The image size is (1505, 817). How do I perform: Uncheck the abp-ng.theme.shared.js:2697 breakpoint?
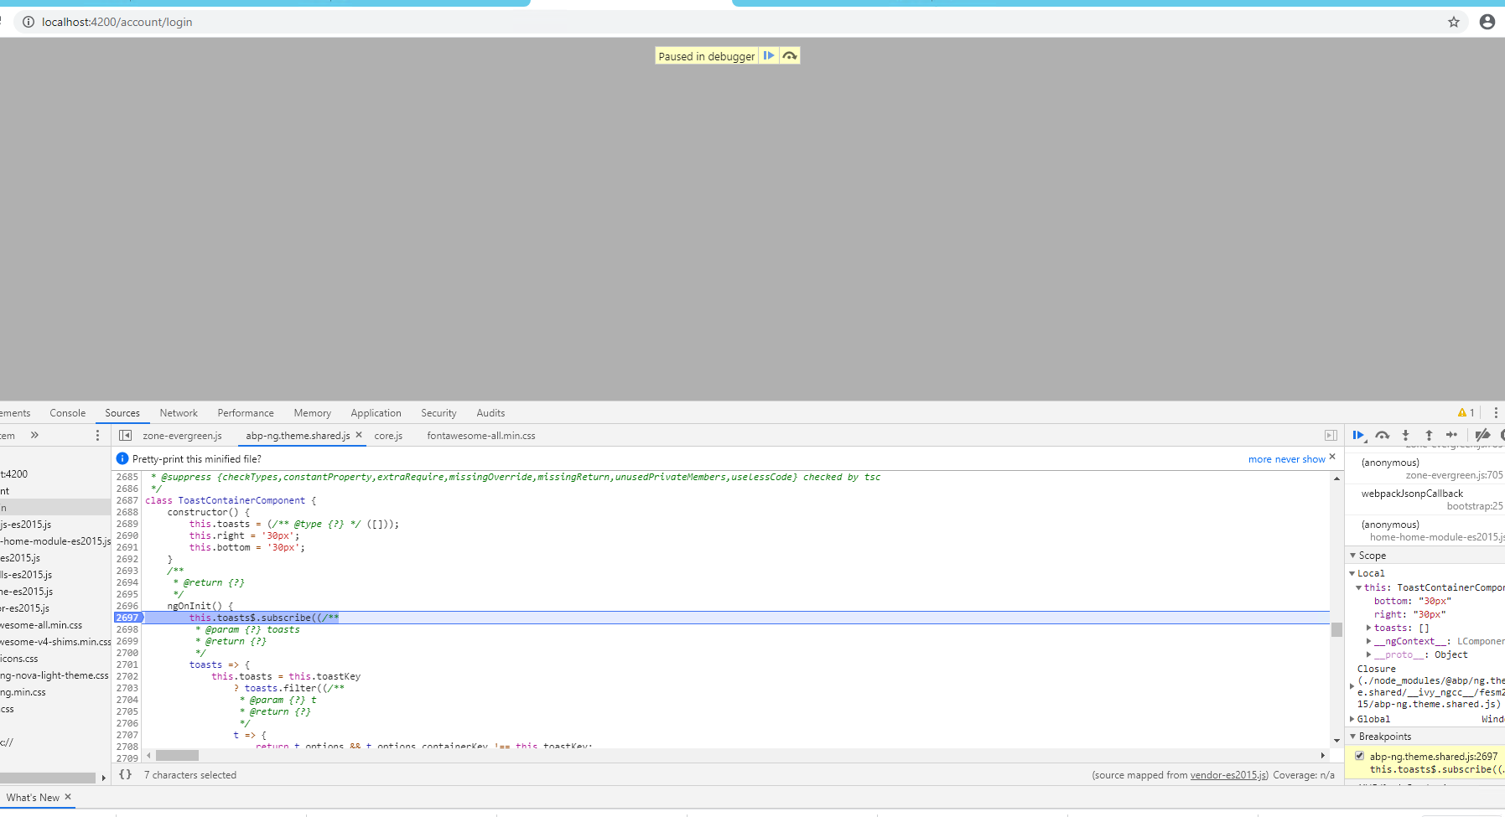tap(1359, 755)
